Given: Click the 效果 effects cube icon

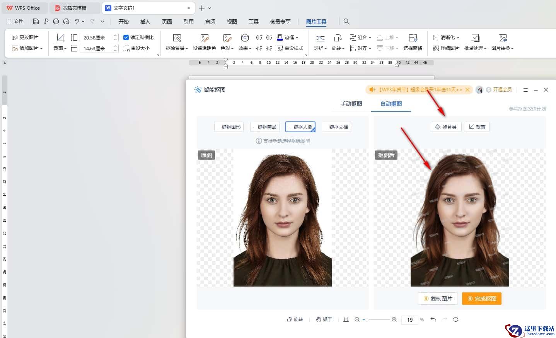Looking at the screenshot, I should 245,38.
